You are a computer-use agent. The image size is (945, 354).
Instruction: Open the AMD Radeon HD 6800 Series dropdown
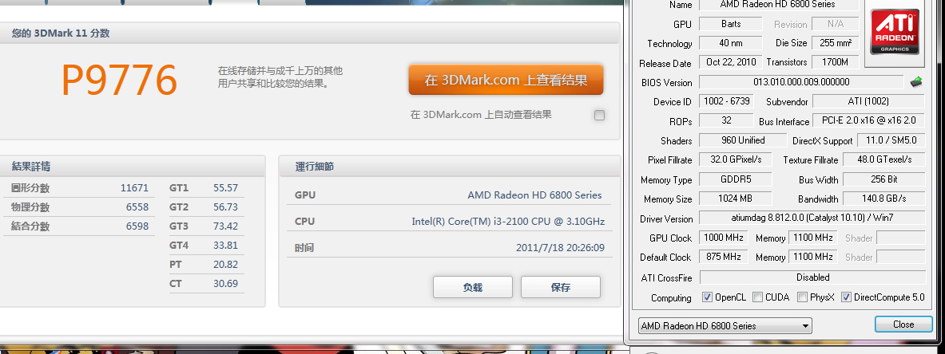(725, 326)
